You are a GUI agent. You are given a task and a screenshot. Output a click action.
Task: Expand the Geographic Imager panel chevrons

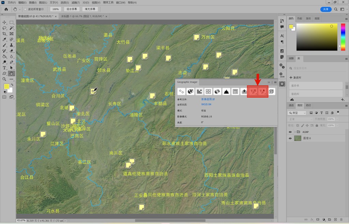[269, 82]
